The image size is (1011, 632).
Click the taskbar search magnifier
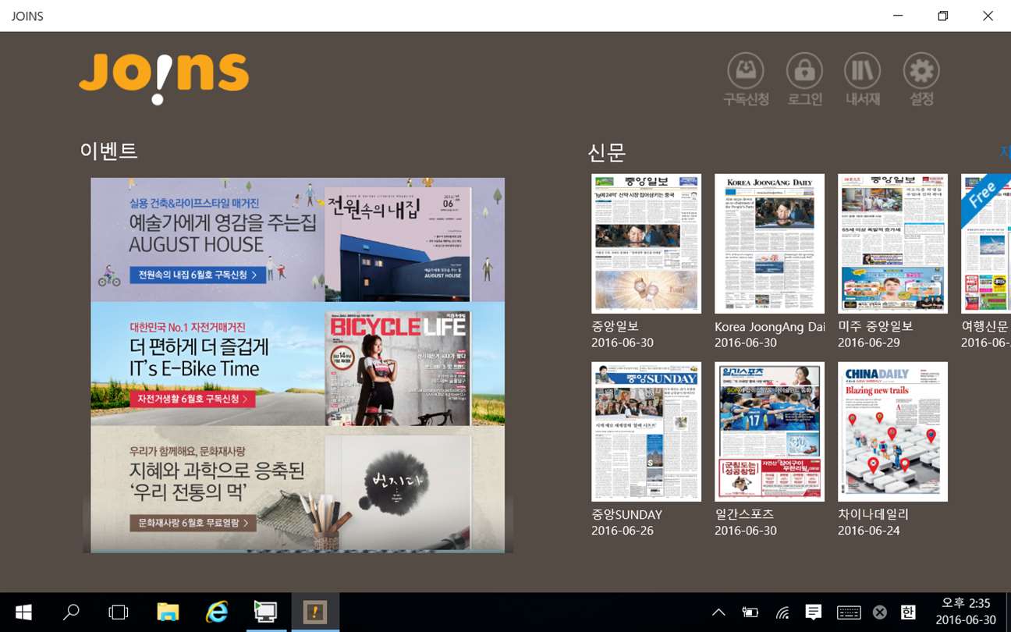(71, 612)
